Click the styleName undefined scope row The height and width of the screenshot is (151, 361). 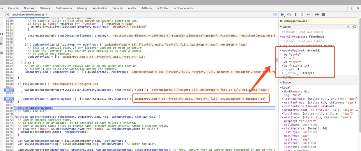[301, 125]
